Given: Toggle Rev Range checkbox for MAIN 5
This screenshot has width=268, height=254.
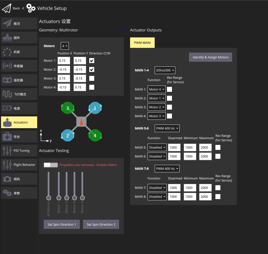Looking at the screenshot, I should tap(218, 148).
